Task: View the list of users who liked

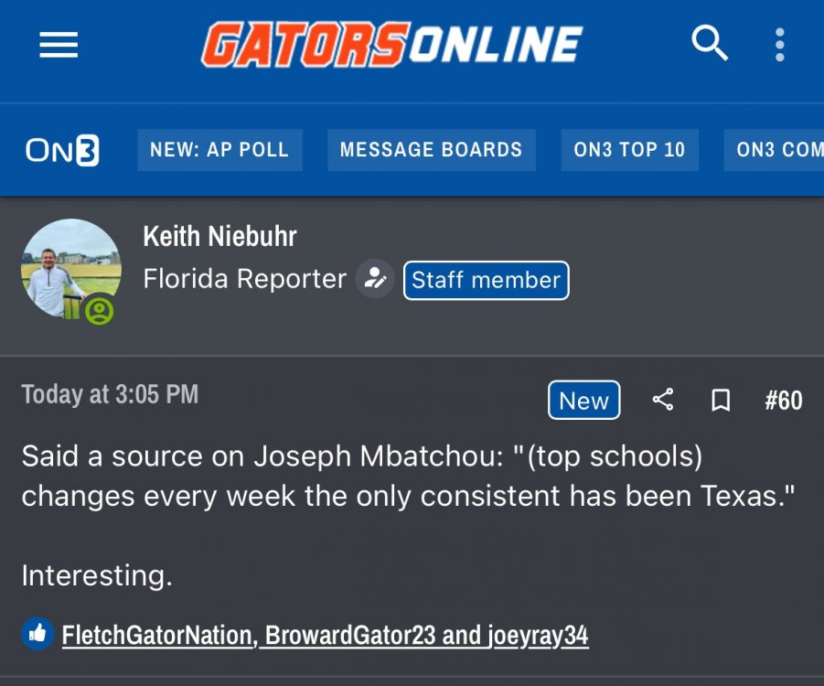Action: (x=325, y=635)
